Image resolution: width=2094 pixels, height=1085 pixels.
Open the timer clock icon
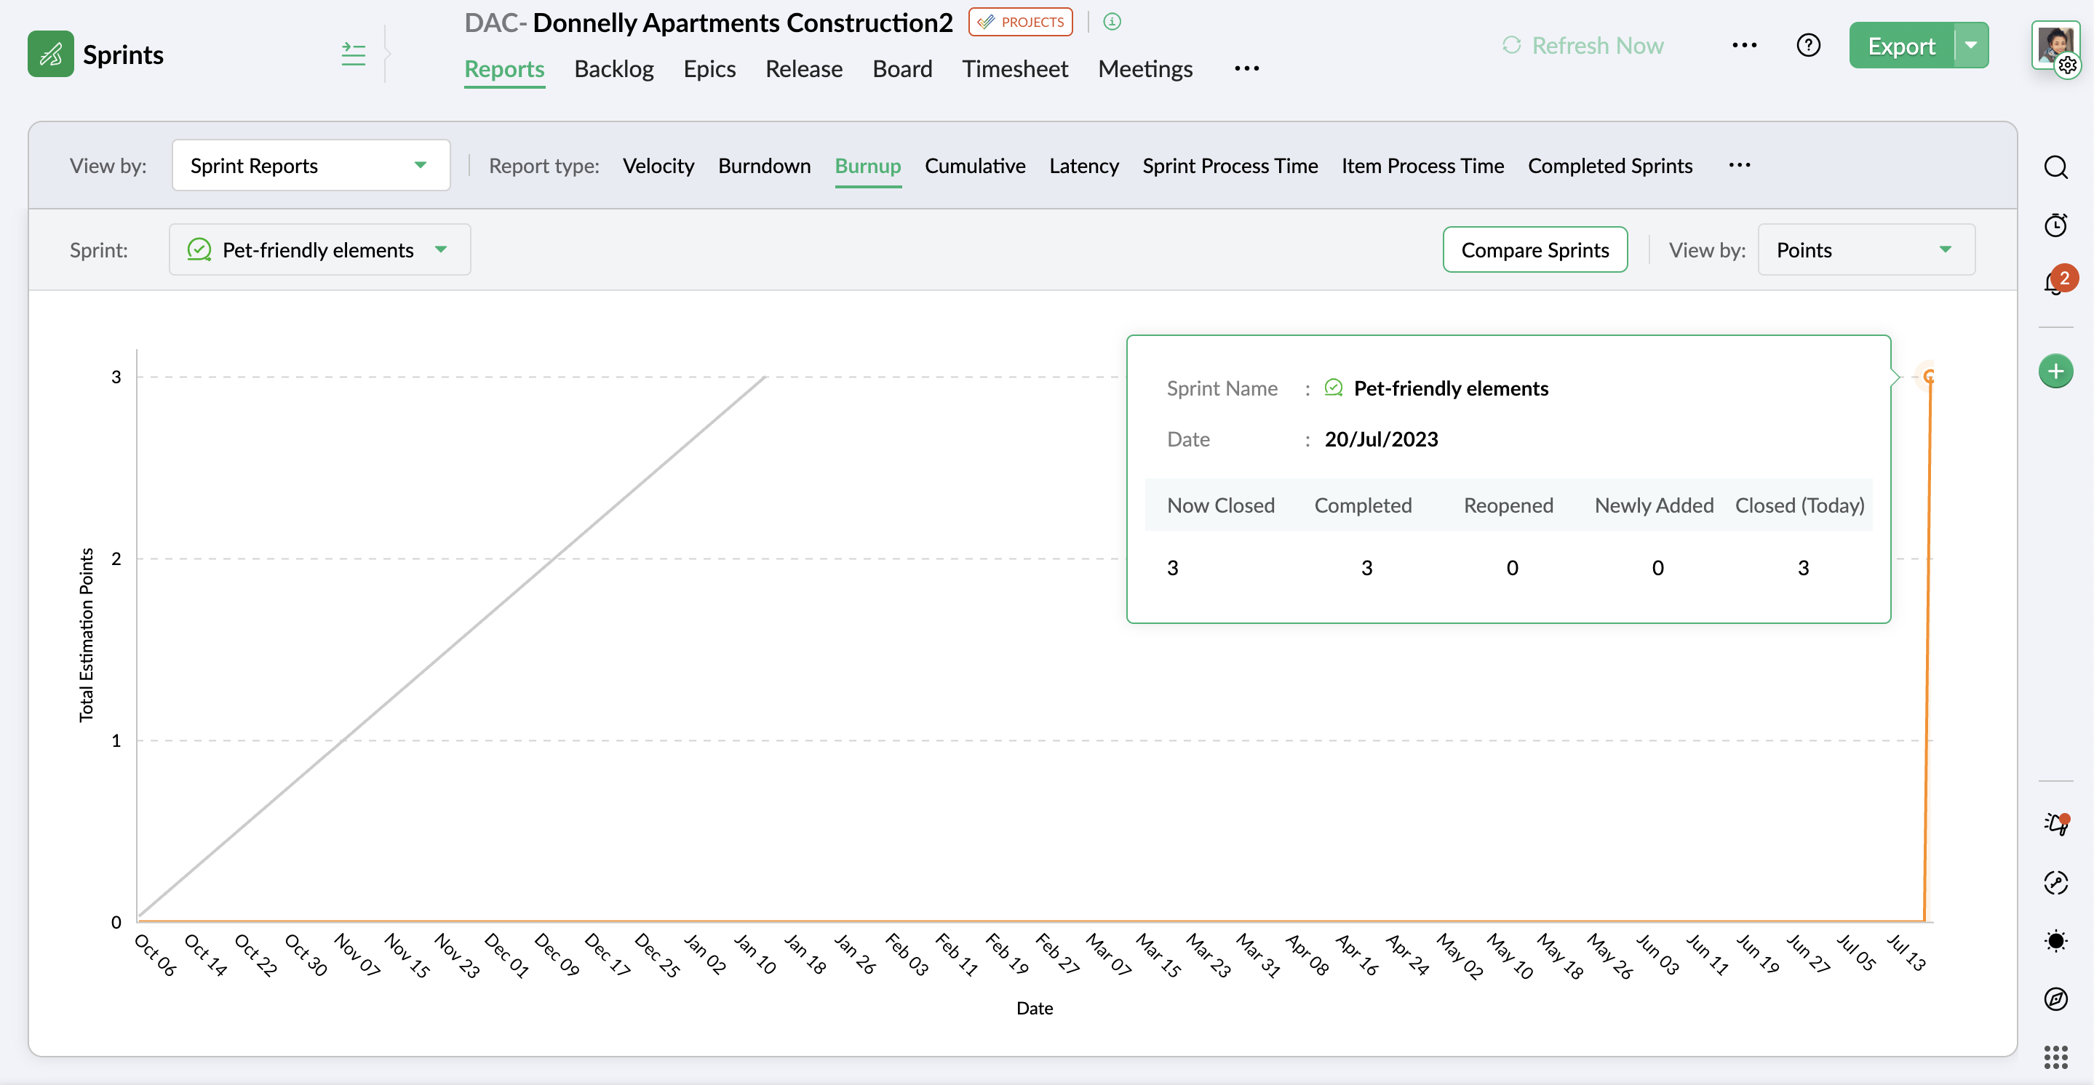coord(2055,225)
